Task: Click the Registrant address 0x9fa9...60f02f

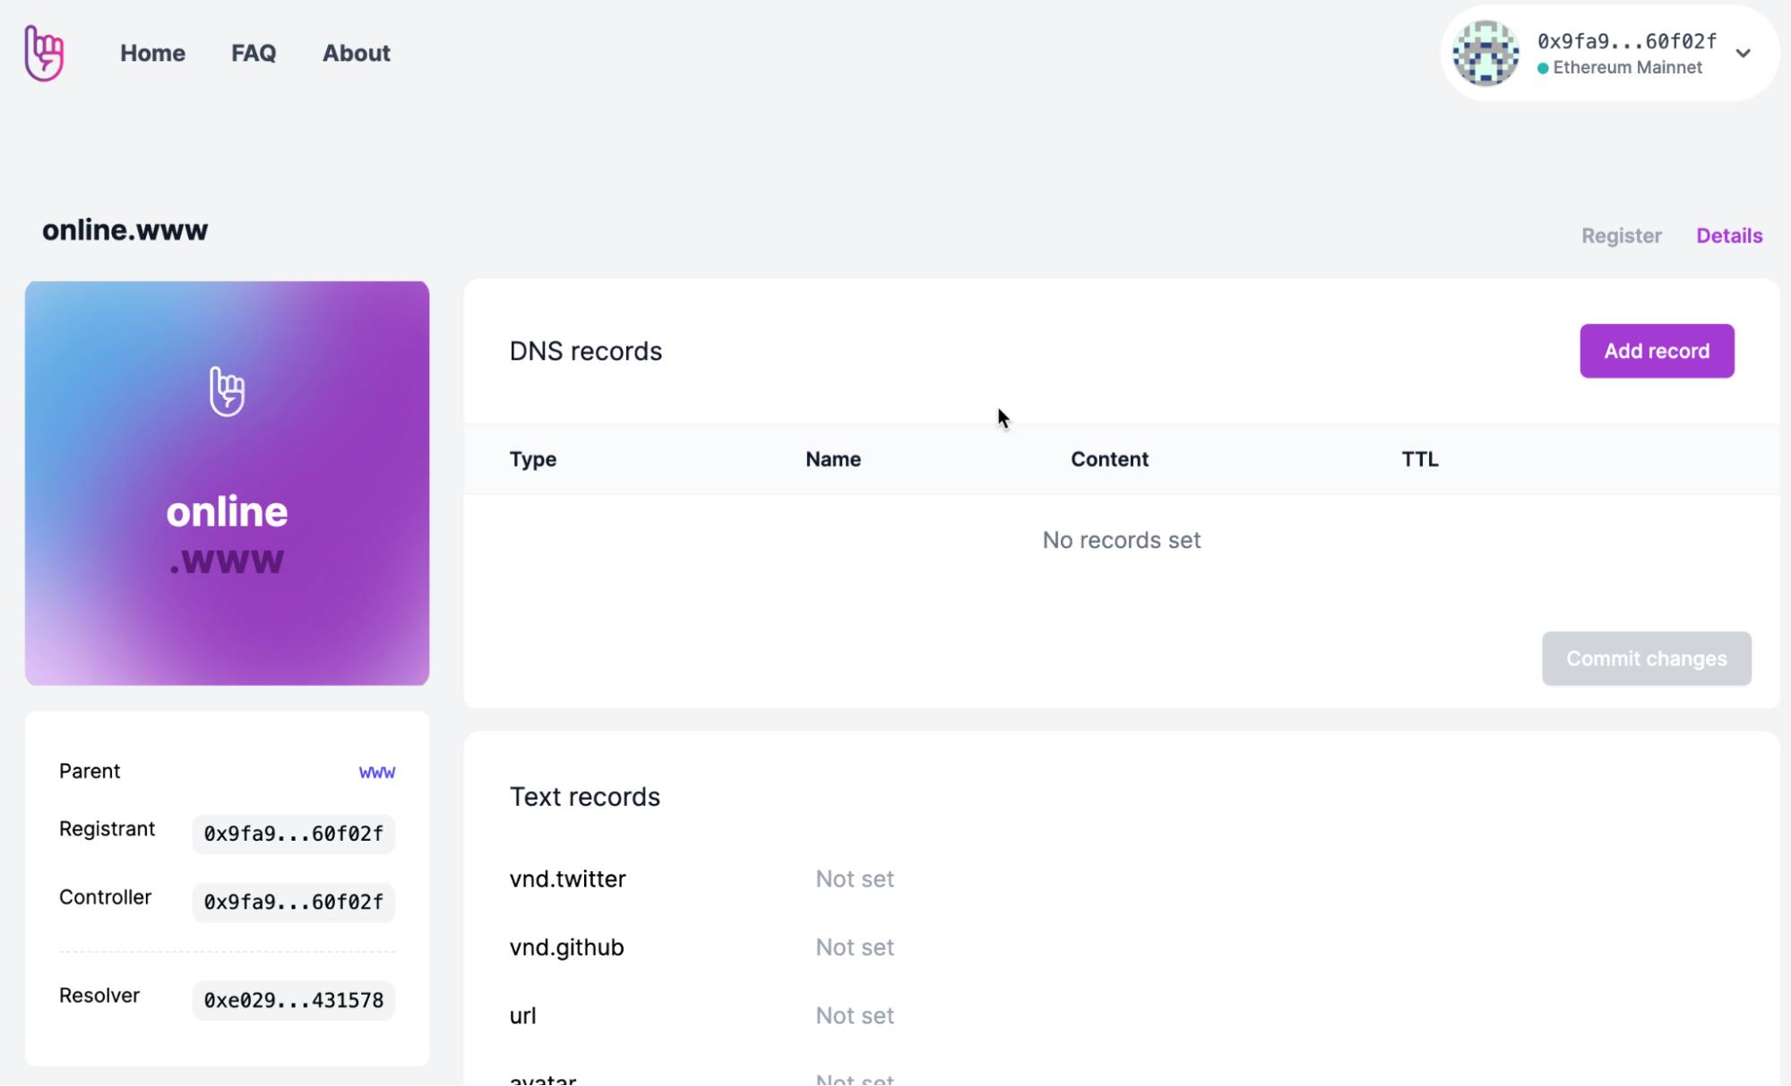Action: point(293,834)
